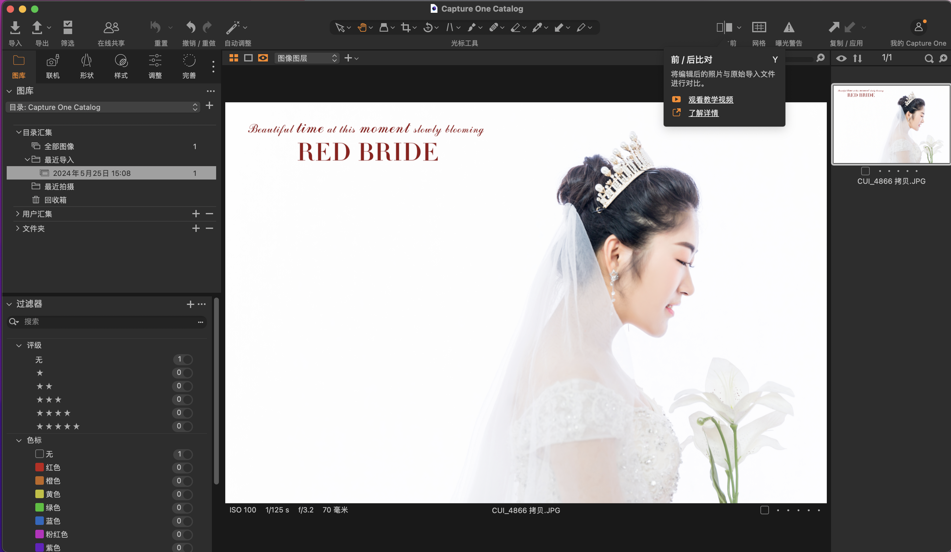Switch to the 样式 tab
The image size is (951, 552).
click(121, 66)
